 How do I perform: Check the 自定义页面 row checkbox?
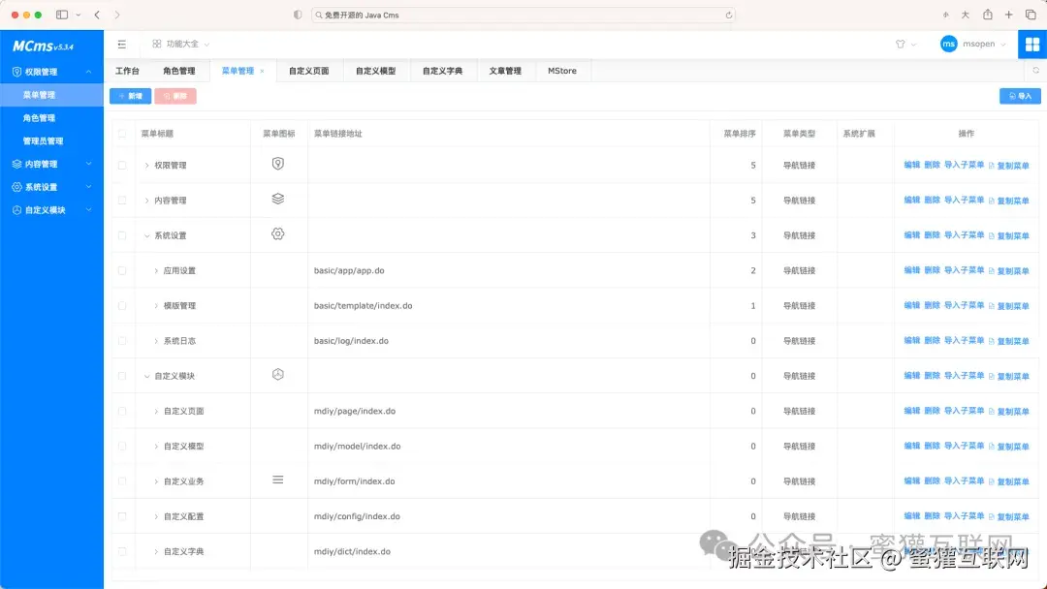pyautogui.click(x=122, y=411)
